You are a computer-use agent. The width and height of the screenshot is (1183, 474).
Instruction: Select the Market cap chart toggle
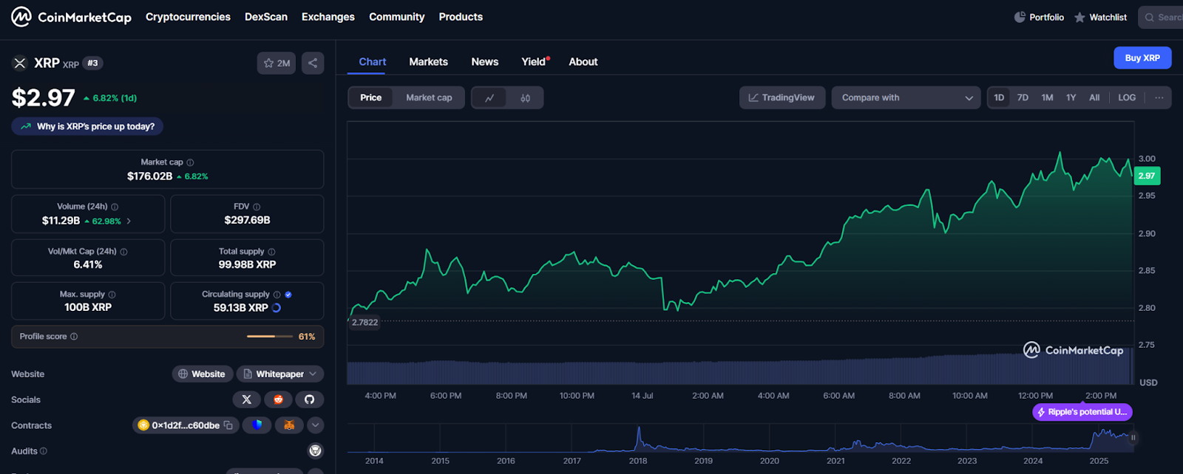point(429,97)
